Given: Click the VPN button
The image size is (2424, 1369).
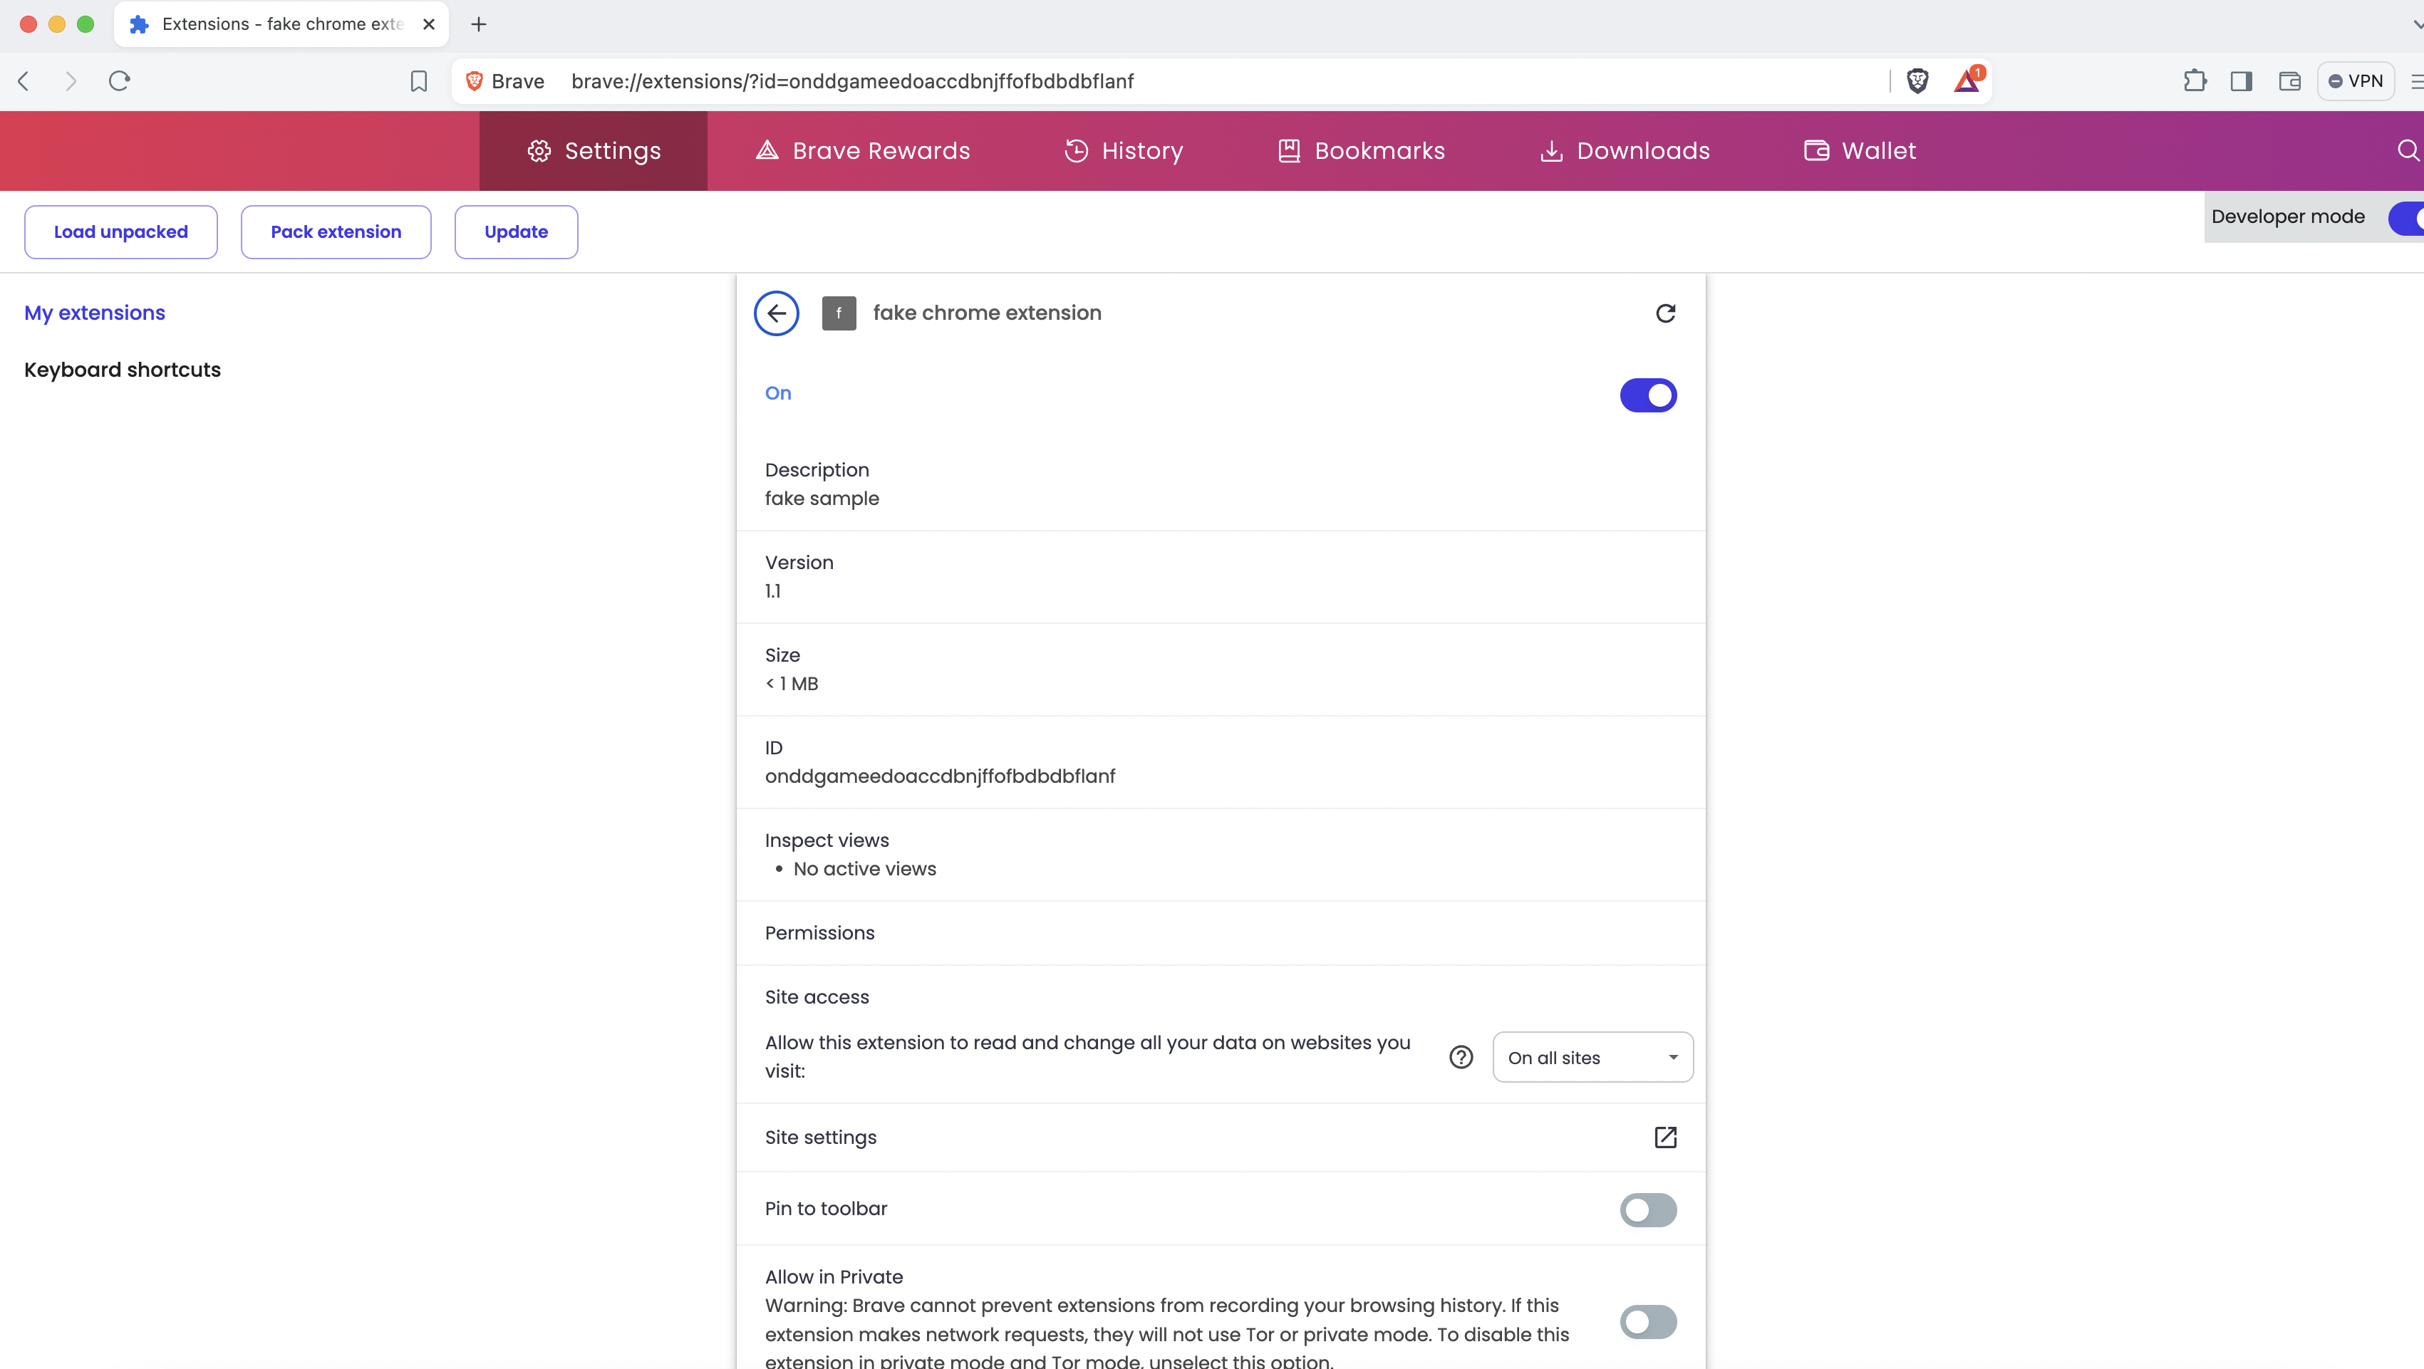Looking at the screenshot, I should click(2356, 81).
